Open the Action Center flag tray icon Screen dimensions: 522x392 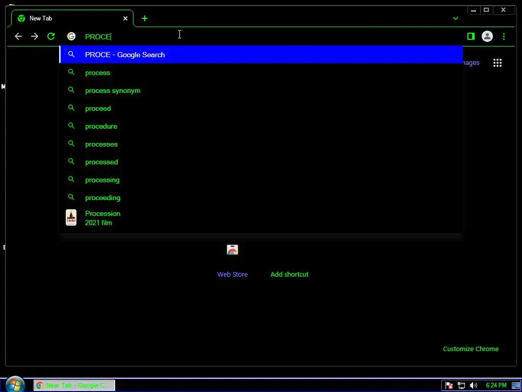[x=449, y=386]
